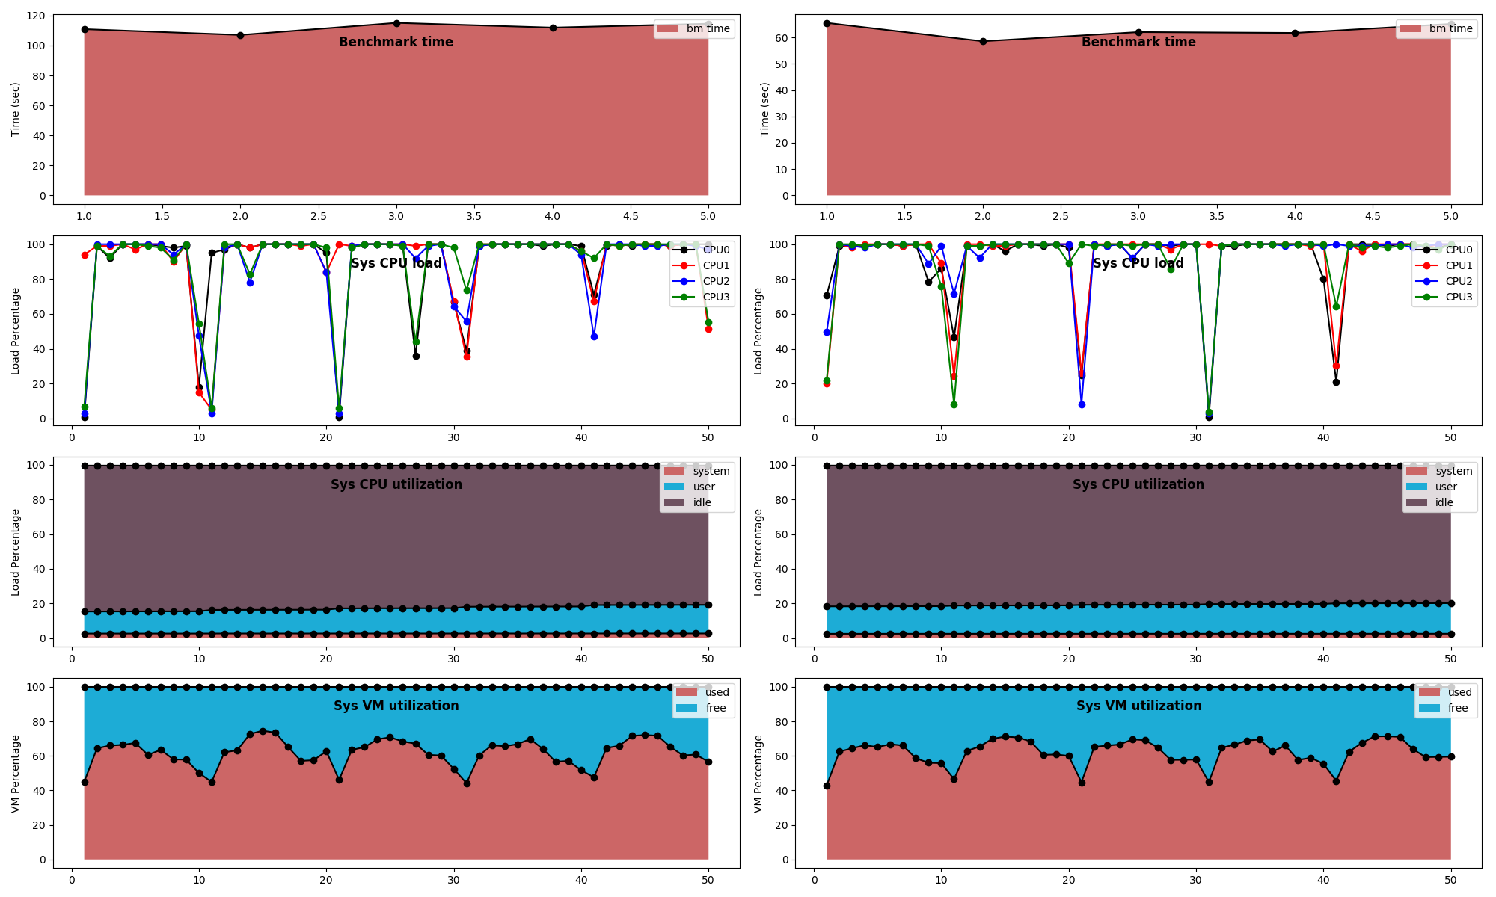Select "idle" swatch in right utilization legend

click(x=1417, y=502)
